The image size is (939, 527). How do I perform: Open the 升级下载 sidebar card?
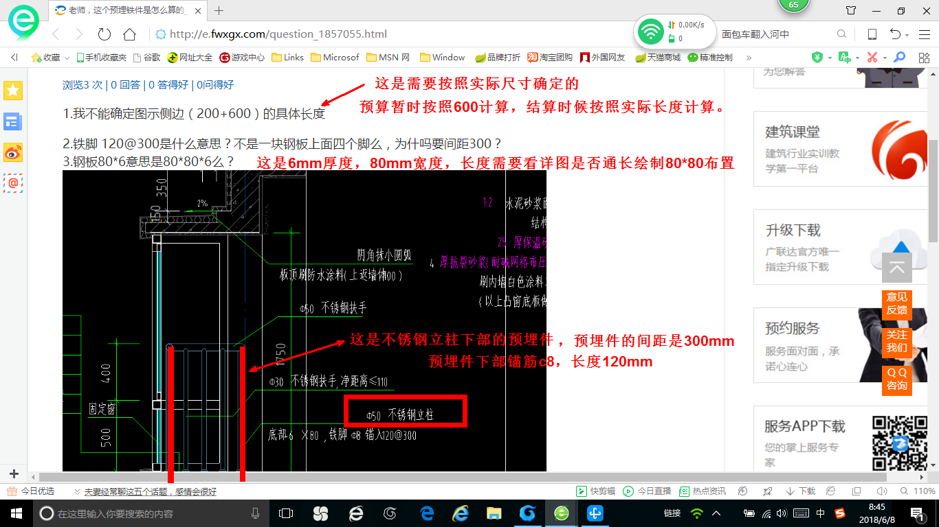841,247
